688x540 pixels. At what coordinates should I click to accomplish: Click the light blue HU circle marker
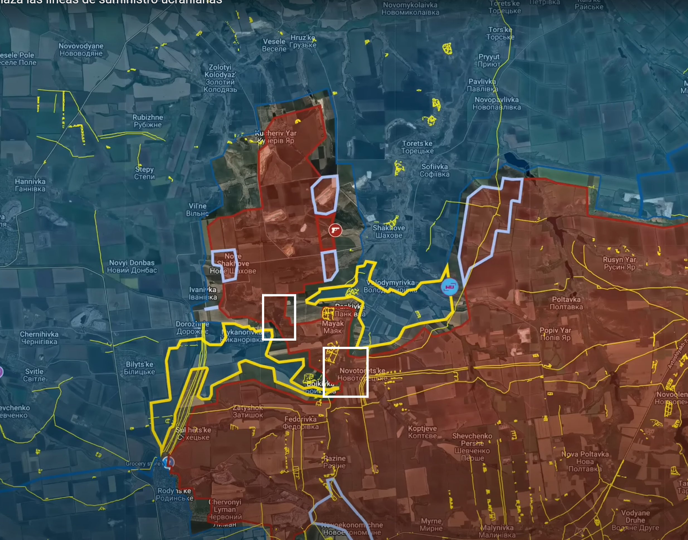click(x=449, y=287)
